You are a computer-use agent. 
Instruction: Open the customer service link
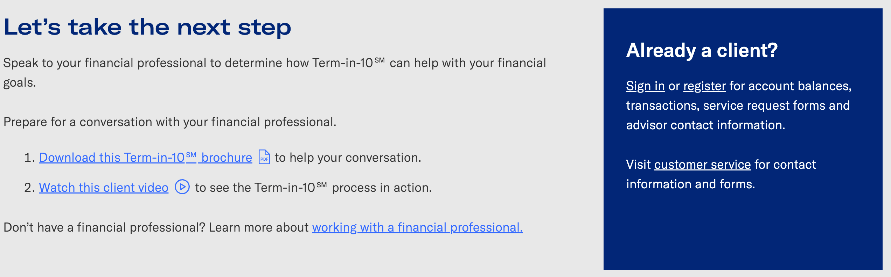[702, 165]
